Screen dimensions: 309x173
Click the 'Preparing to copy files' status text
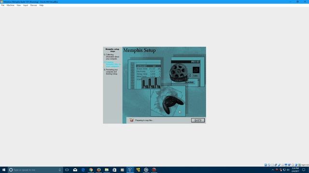(144, 120)
